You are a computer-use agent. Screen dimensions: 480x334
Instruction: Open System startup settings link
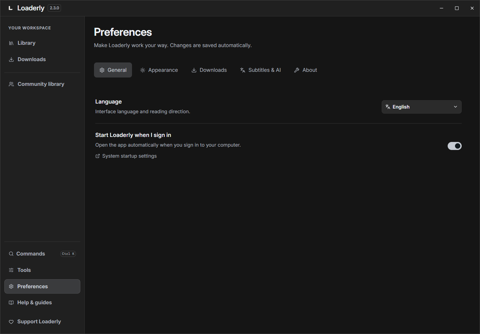pyautogui.click(x=126, y=156)
